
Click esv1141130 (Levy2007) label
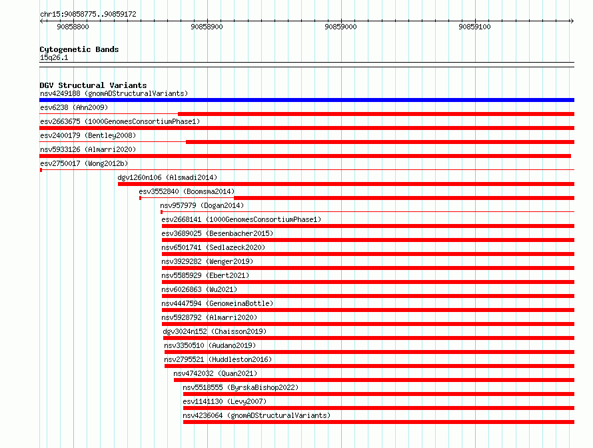tap(225, 401)
